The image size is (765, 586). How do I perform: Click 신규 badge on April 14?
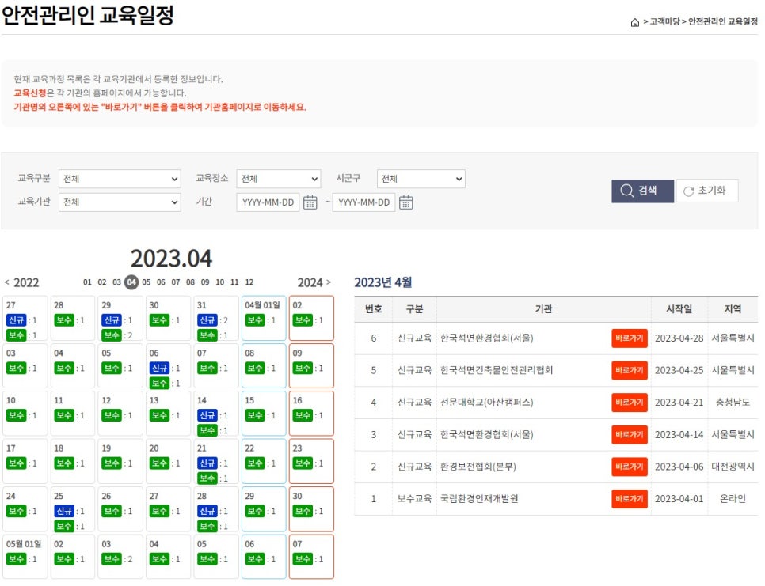(x=207, y=415)
